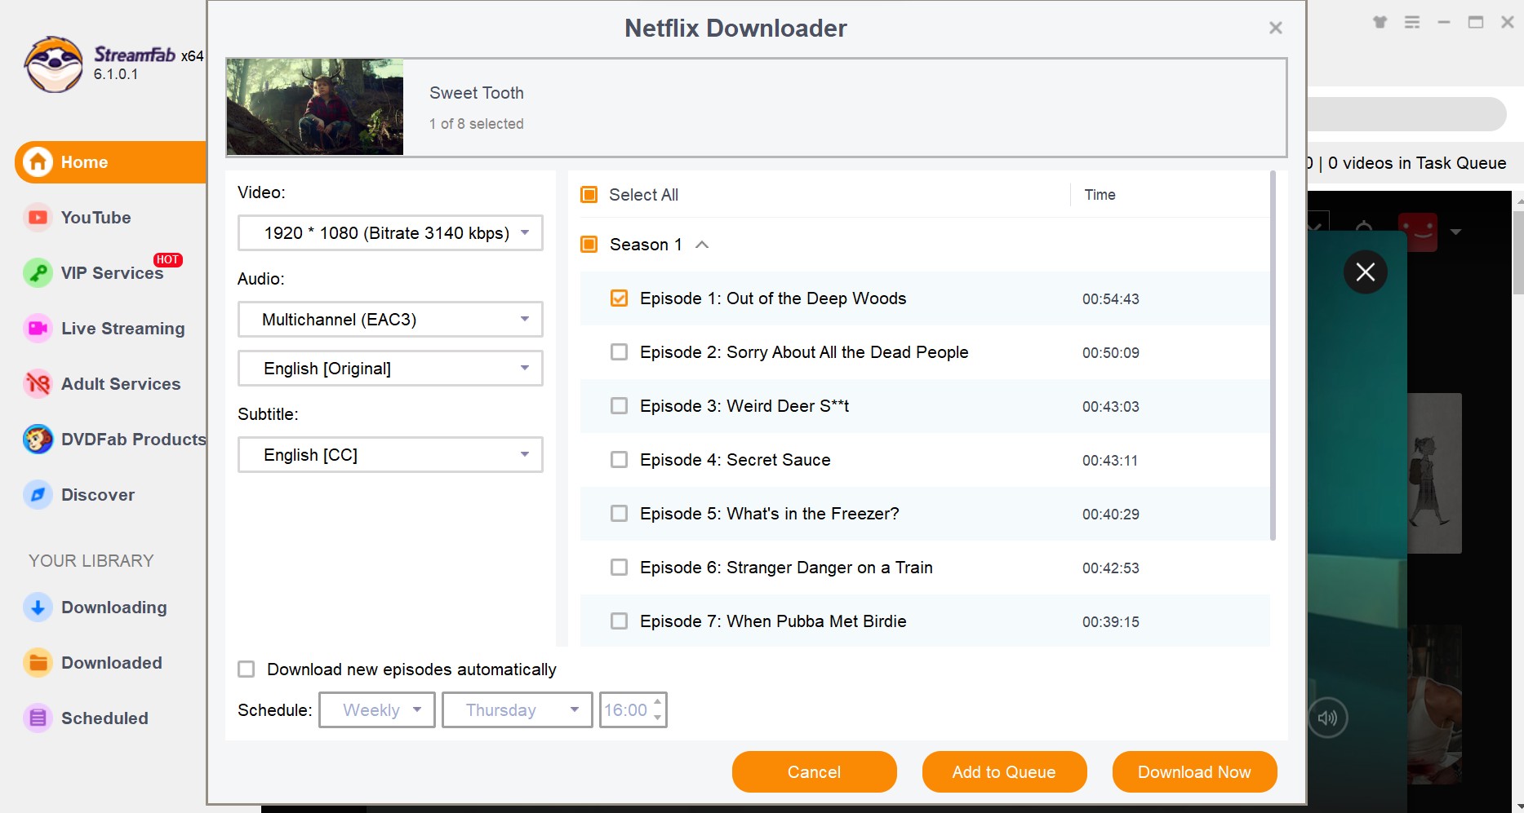This screenshot has width=1524, height=813.
Task: Check Episode 5: What's in the Freezer?
Action: (619, 514)
